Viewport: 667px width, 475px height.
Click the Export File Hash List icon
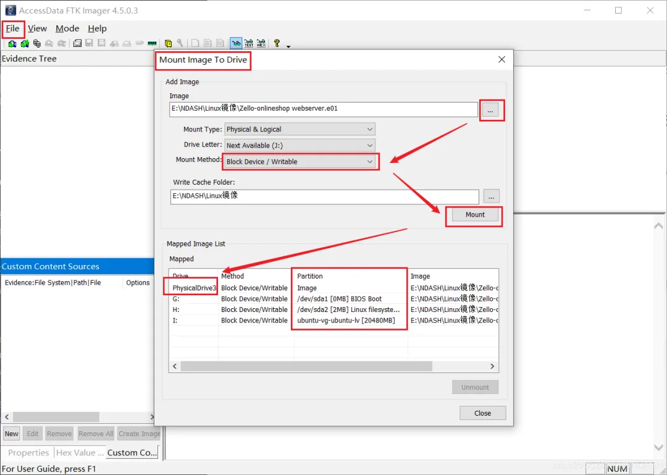207,43
